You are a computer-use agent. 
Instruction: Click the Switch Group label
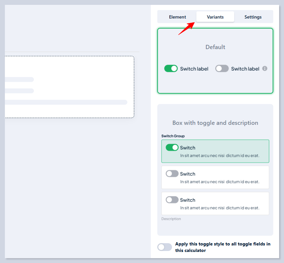(173, 136)
